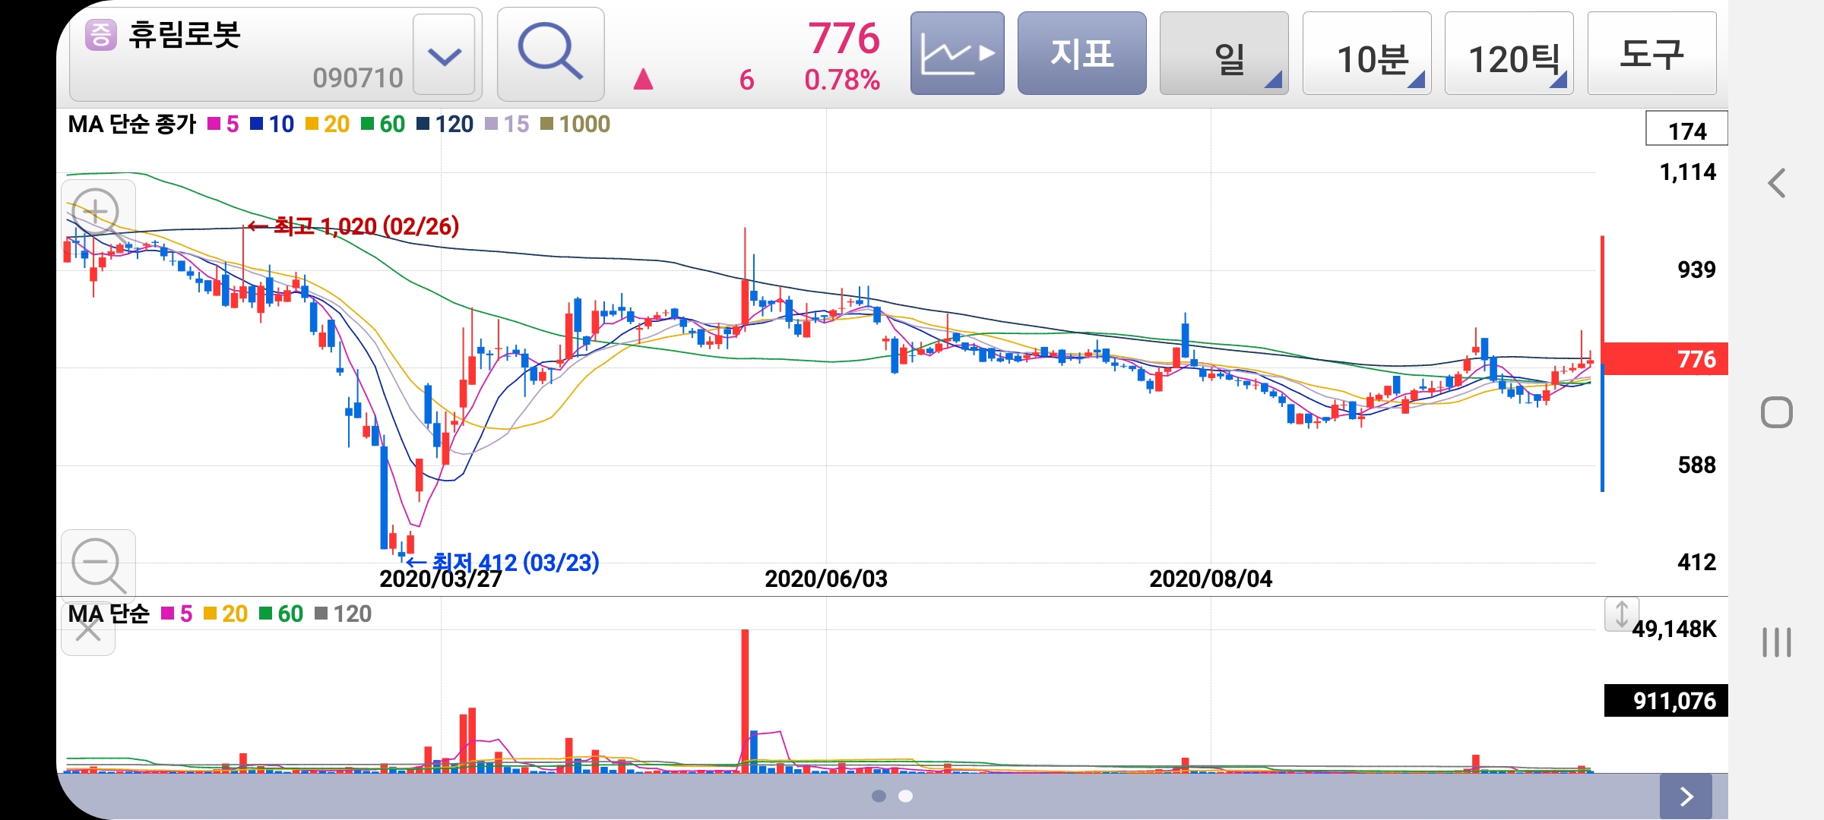Screen dimensions: 1824x820
Task: Tap the stock code 090710
Action: point(358,77)
